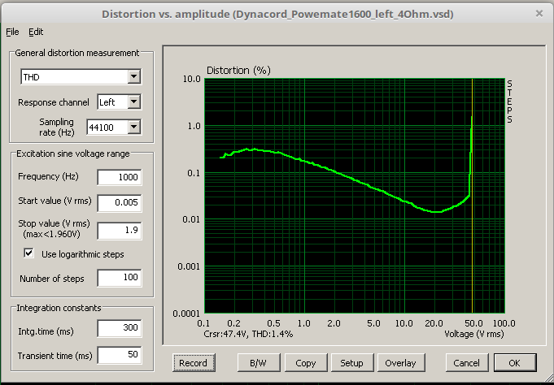The image size is (554, 385).
Task: Click the Frequency (Hz) input field
Action: click(119, 177)
